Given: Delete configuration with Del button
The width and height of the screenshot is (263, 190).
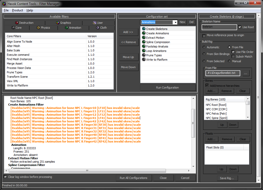Looking at the screenshot, I should tap(192, 22).
